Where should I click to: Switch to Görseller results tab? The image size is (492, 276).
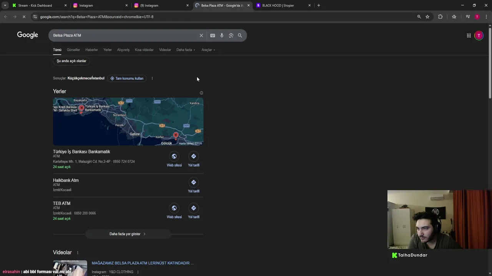tap(73, 50)
